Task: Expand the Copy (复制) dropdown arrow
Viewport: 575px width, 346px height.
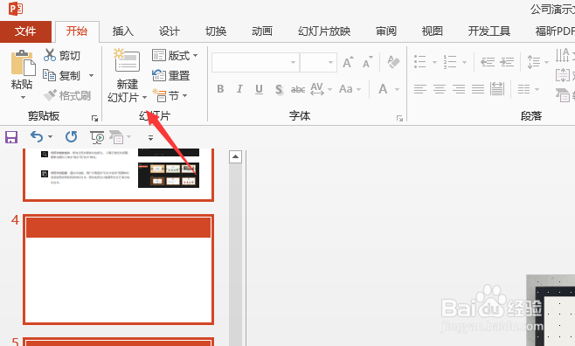Action: [x=91, y=75]
